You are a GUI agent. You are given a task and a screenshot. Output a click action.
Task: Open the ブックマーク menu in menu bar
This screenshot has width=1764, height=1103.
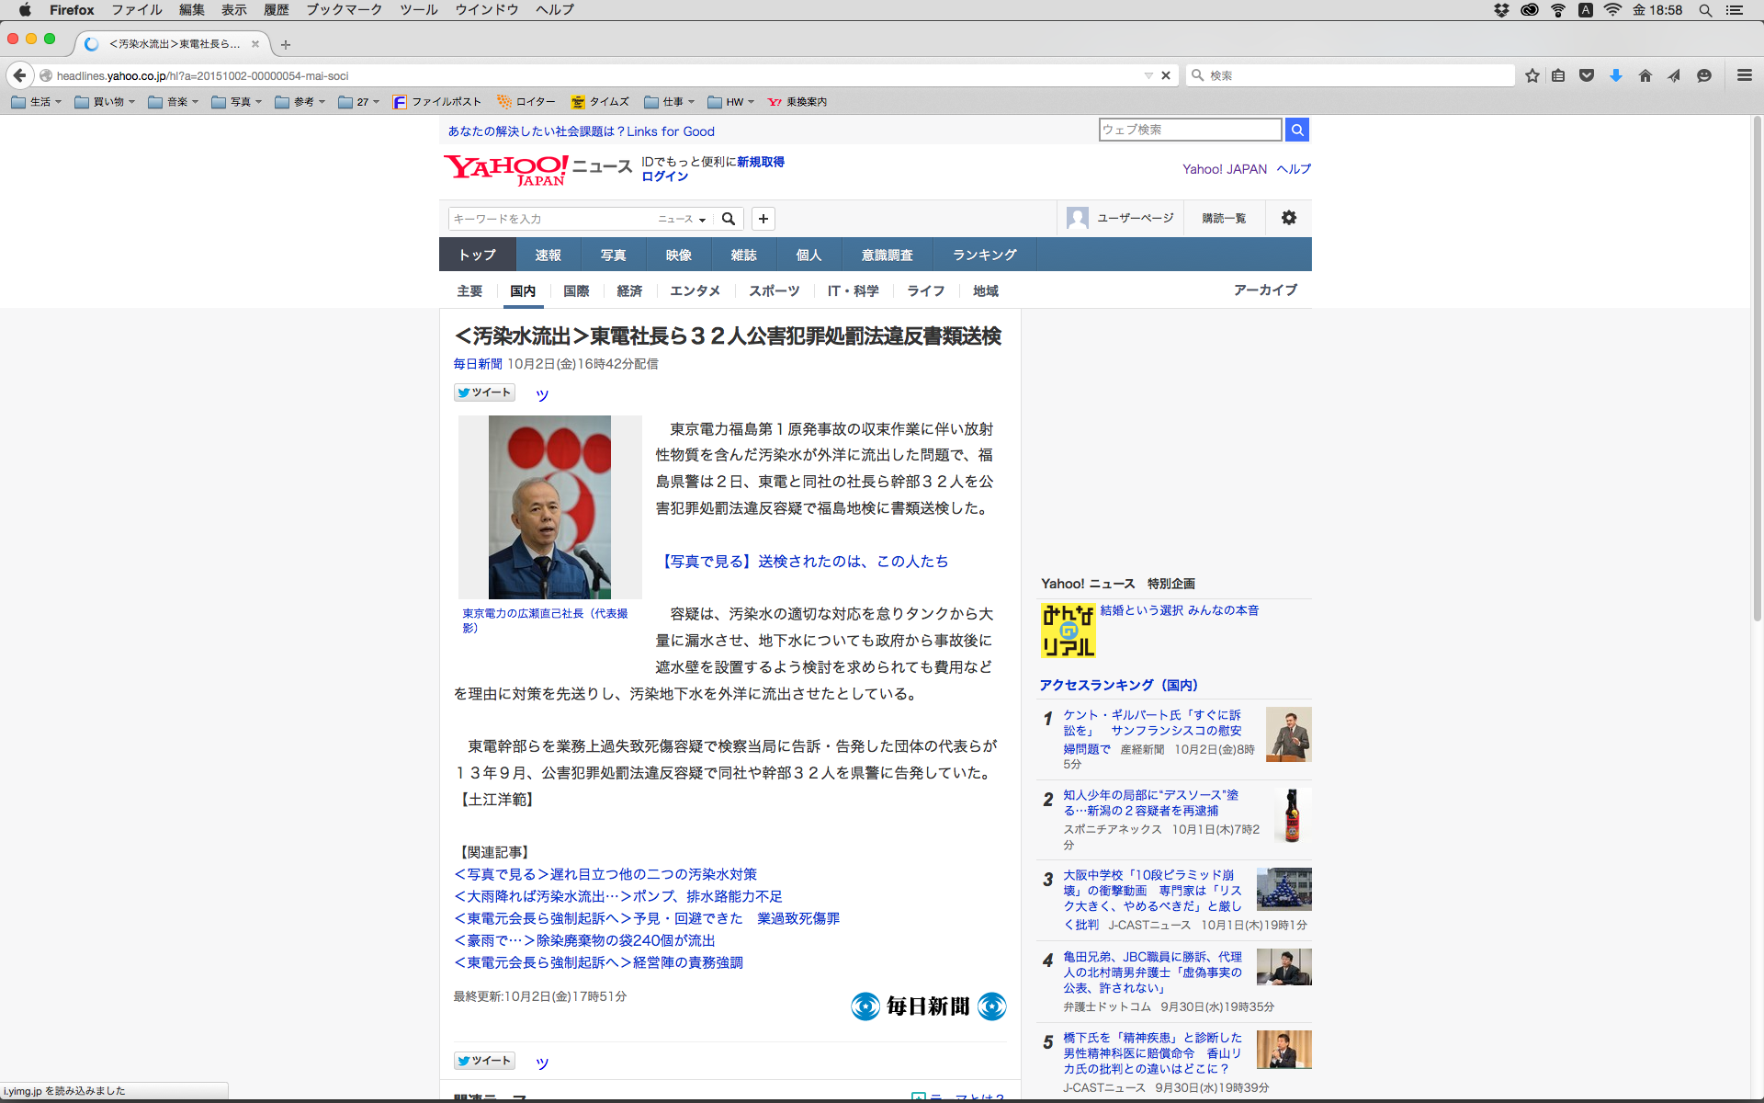click(344, 10)
